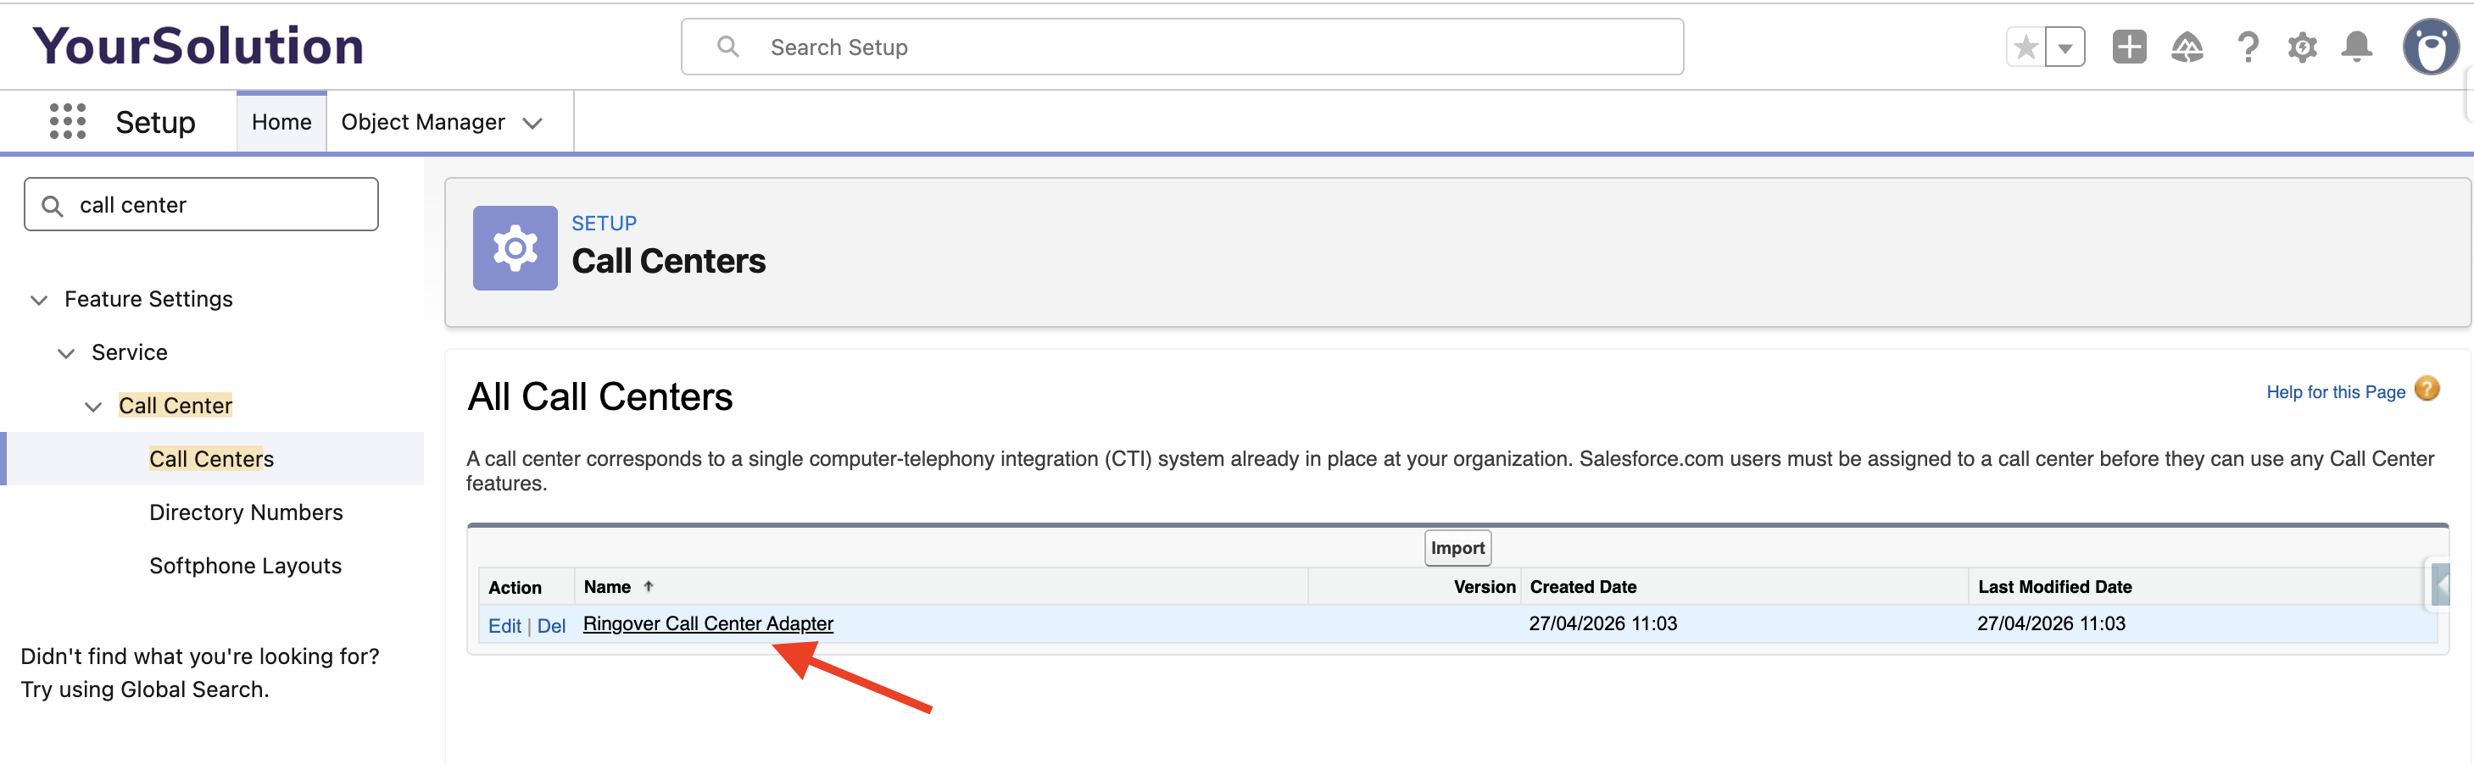Screen dimensions: 2474x764
Task: Click the Created Date value 27/04/2026 11:03
Action: (x=1602, y=624)
